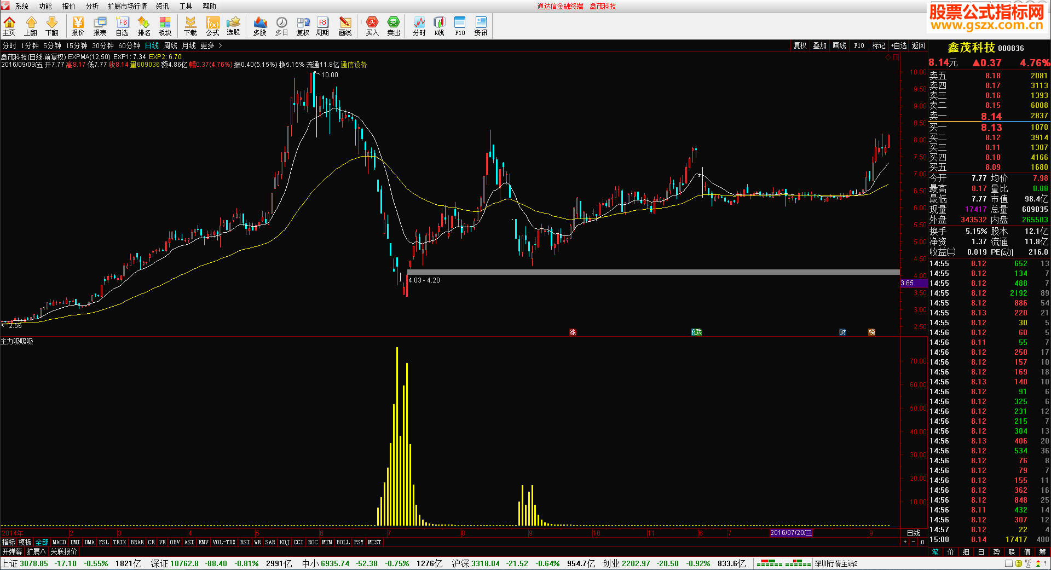This screenshot has width=1051, height=570.
Task: Click the green 卖出 sell icon
Action: [x=394, y=26]
